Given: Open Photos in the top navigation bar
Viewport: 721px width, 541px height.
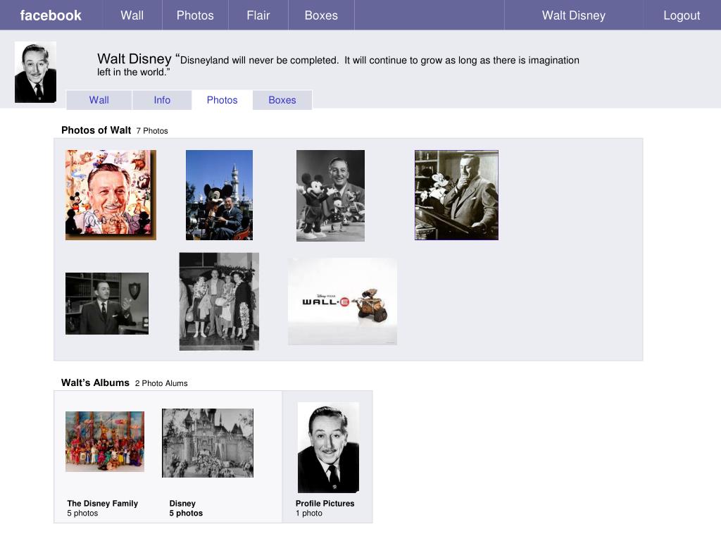Looking at the screenshot, I should pos(195,15).
